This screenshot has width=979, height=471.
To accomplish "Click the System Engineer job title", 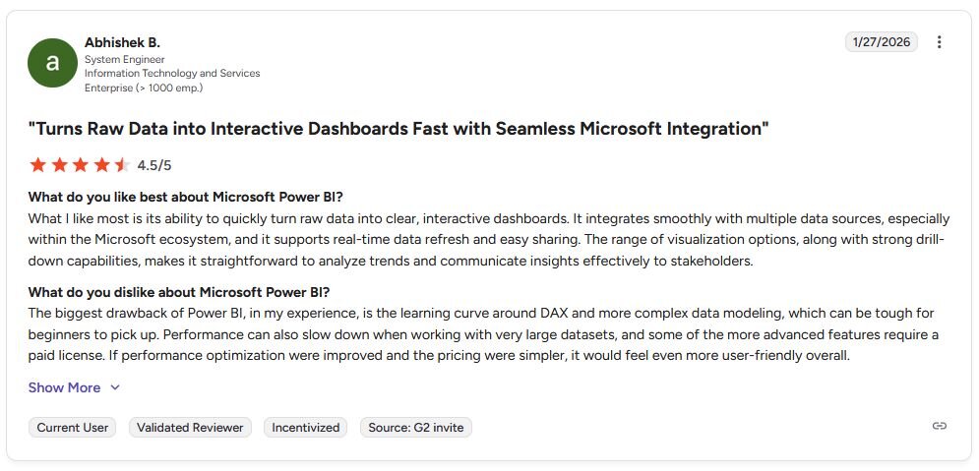I will 125,60.
